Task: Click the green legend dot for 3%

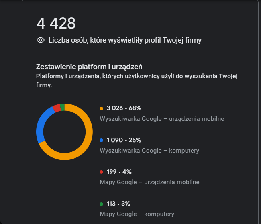Action: [x=102, y=204]
